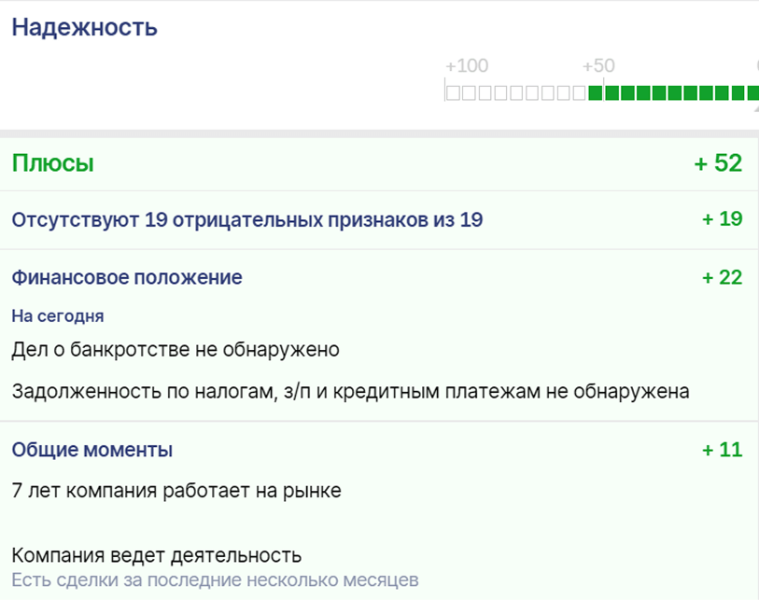The width and height of the screenshot is (759, 600).
Task: Click the + 11 general score
Action: [723, 450]
